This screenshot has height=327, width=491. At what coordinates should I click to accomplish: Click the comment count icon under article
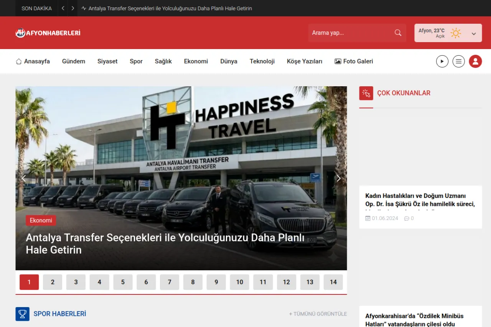[407, 219]
